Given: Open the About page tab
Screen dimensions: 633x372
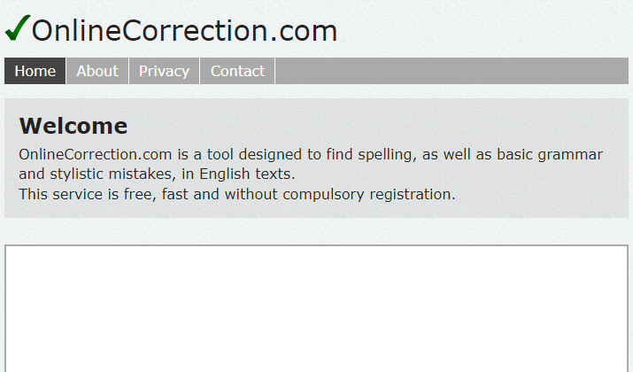Looking at the screenshot, I should [97, 71].
